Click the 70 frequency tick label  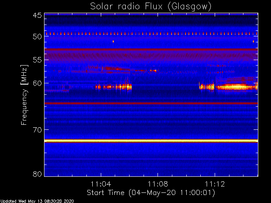point(37,130)
